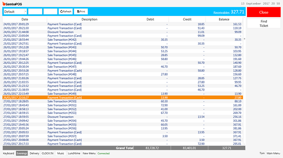
Task: Select Sale Transaction [#355] row
Action: coord(123,125)
